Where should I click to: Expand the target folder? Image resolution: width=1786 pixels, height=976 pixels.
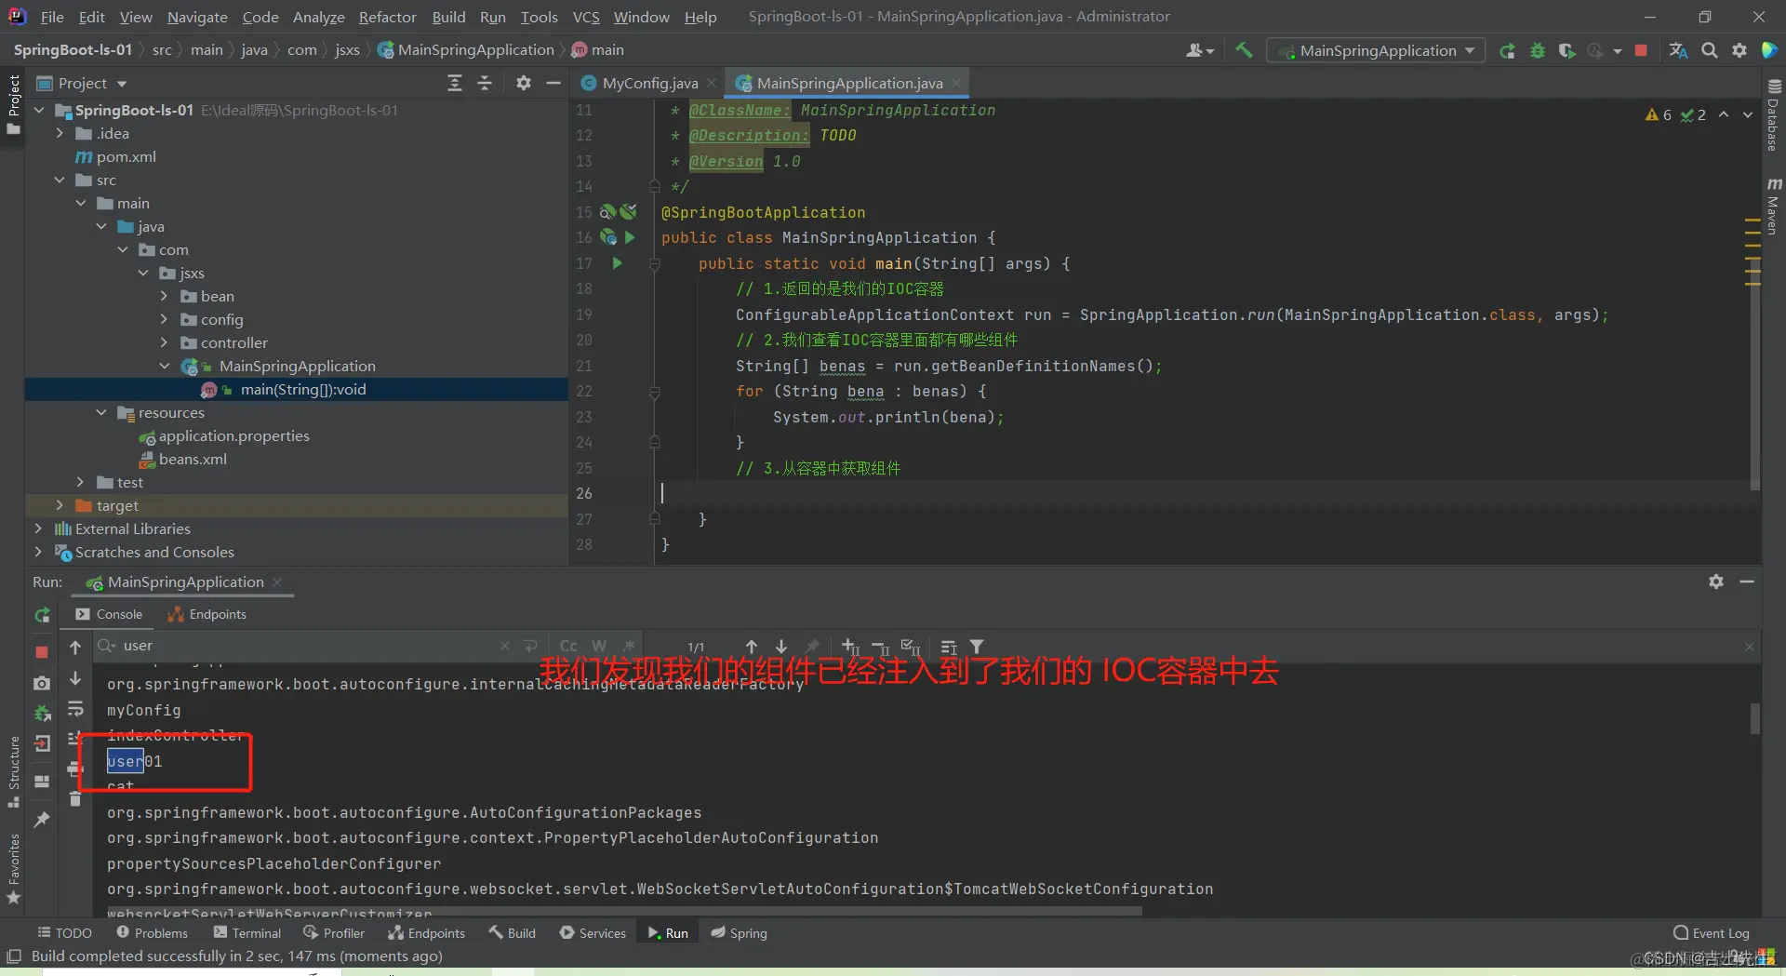tap(60, 505)
